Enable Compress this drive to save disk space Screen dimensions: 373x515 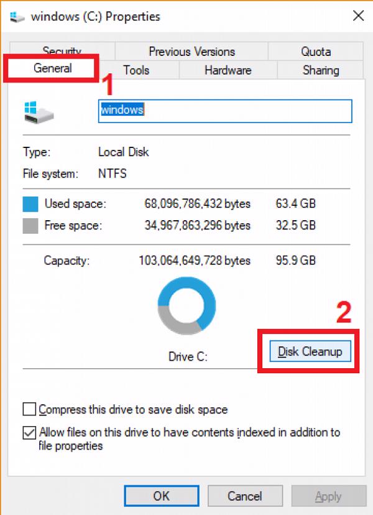tap(29, 410)
